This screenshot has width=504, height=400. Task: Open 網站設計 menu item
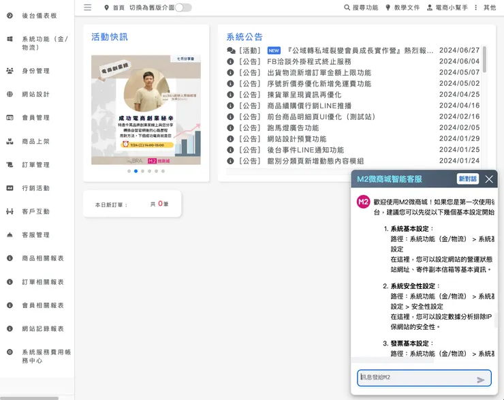pyautogui.click(x=35, y=94)
